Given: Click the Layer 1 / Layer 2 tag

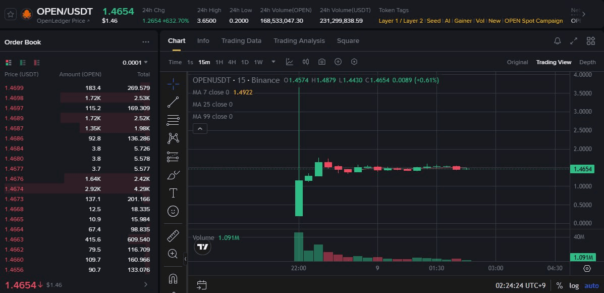Looking at the screenshot, I should 401,21.
